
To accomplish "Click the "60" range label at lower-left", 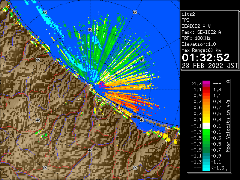I will 45,168.
